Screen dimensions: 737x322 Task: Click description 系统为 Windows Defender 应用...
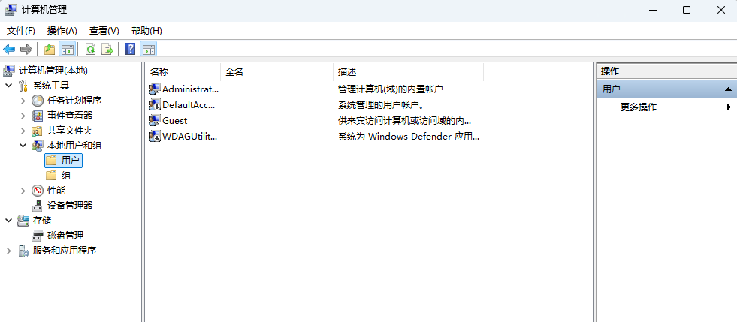click(409, 137)
